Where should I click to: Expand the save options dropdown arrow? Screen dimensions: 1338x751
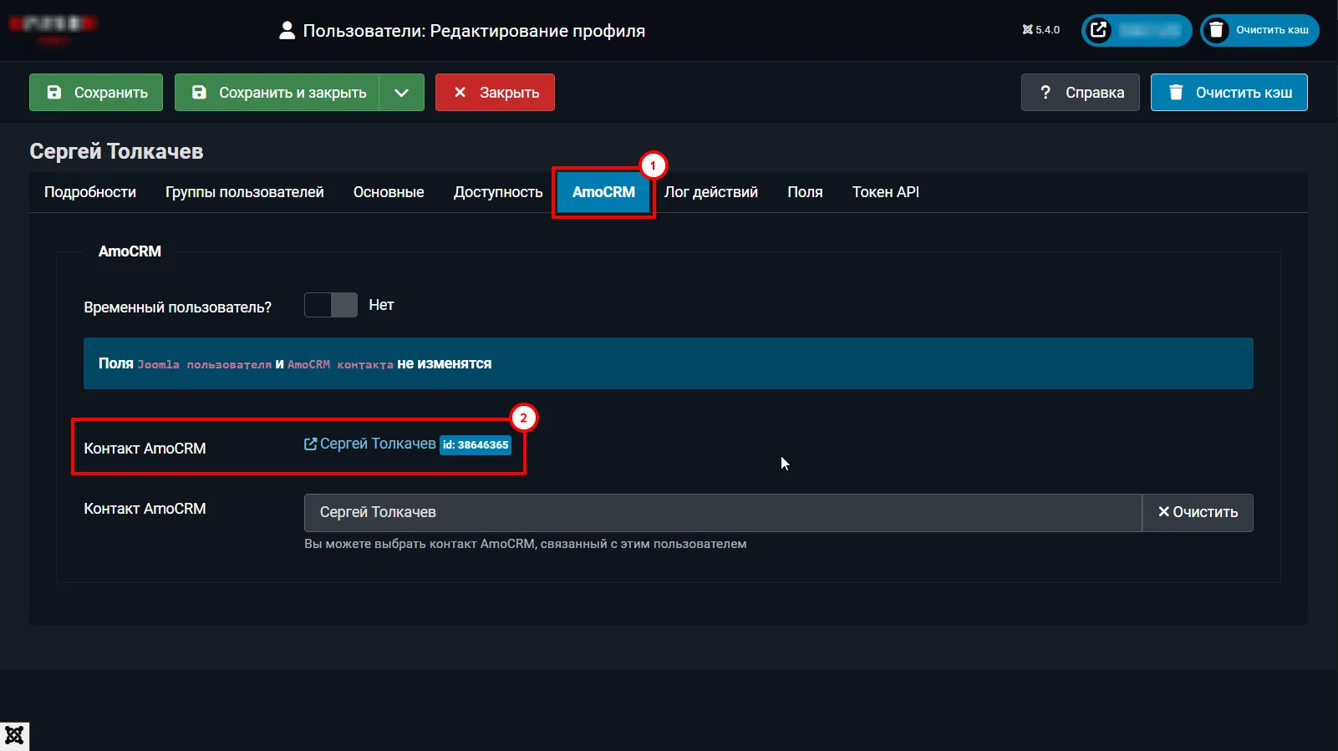click(x=402, y=92)
